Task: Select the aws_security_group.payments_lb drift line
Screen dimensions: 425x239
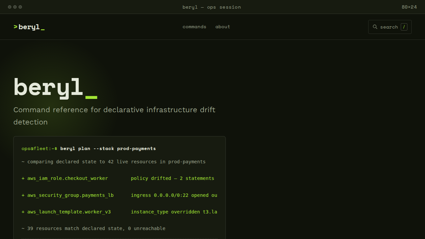Action: [x=120, y=195]
